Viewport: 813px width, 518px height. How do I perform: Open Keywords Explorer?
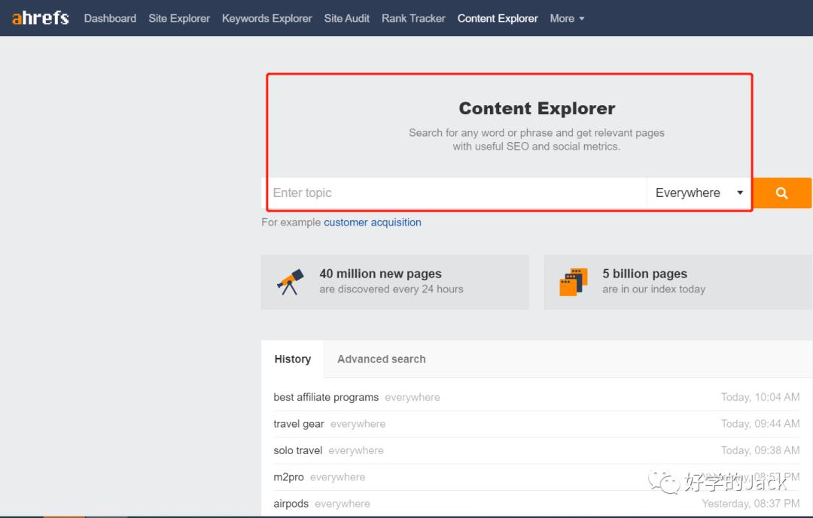click(266, 18)
